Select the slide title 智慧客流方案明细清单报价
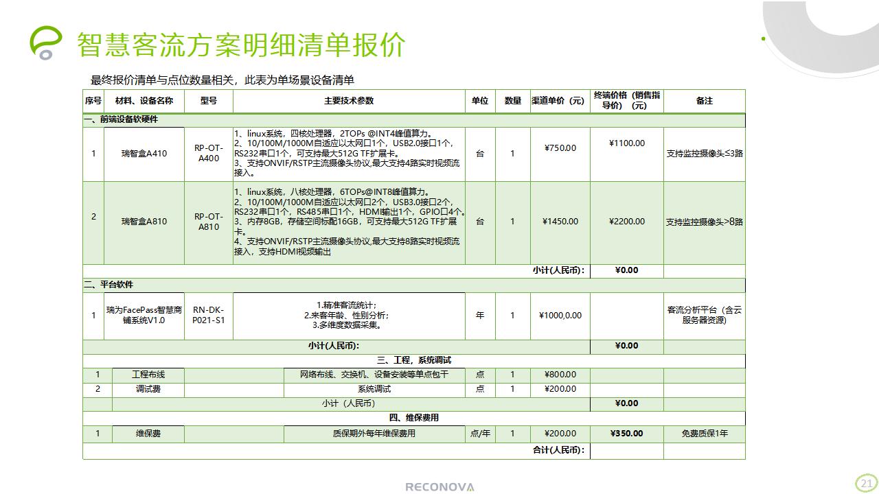This screenshot has height=494, width=879. coord(241,45)
